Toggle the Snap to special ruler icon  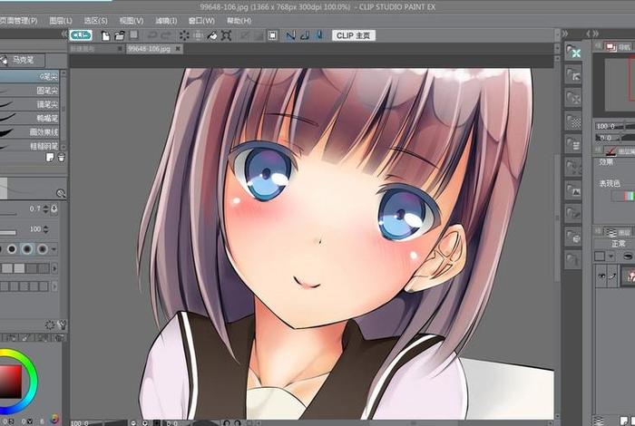[x=305, y=35]
